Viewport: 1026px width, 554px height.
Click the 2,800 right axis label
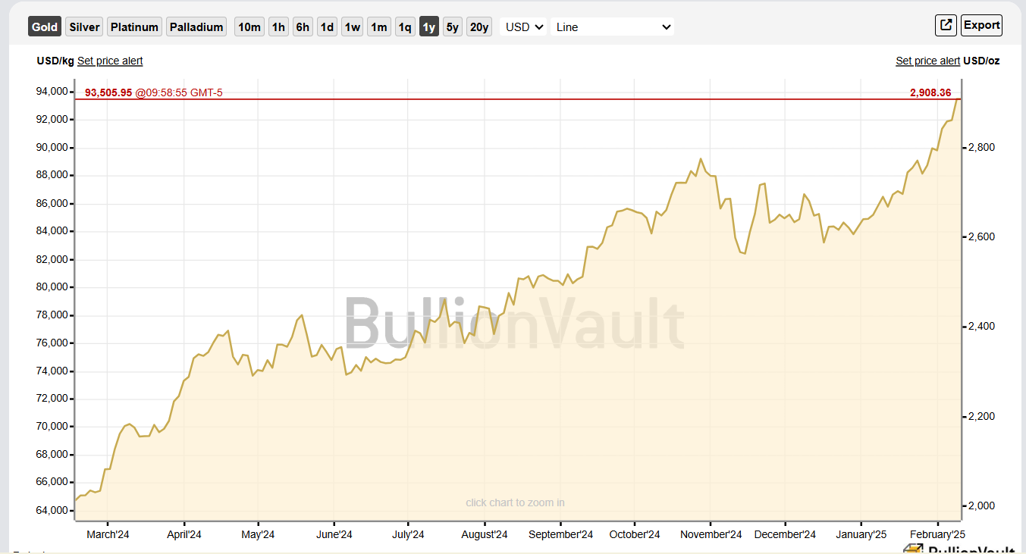click(x=981, y=147)
